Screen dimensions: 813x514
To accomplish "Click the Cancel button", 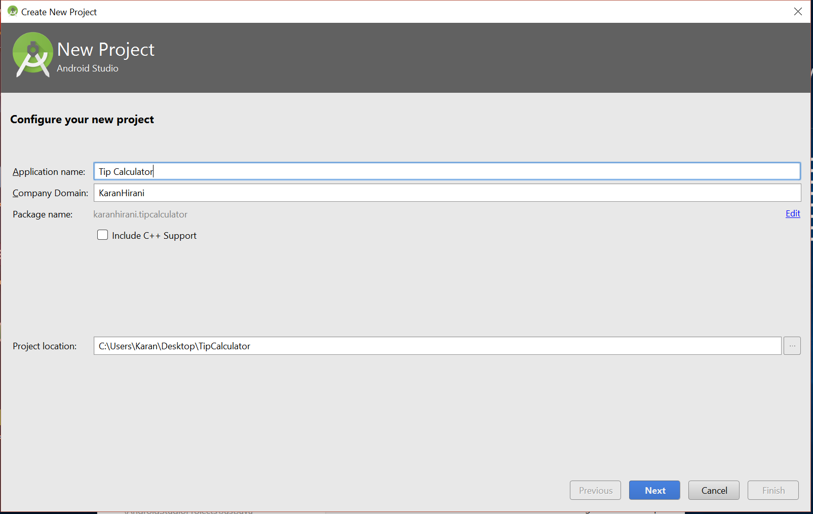I will click(714, 490).
